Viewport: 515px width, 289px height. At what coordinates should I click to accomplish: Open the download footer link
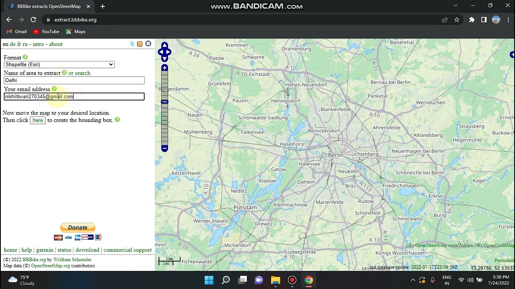(87, 250)
